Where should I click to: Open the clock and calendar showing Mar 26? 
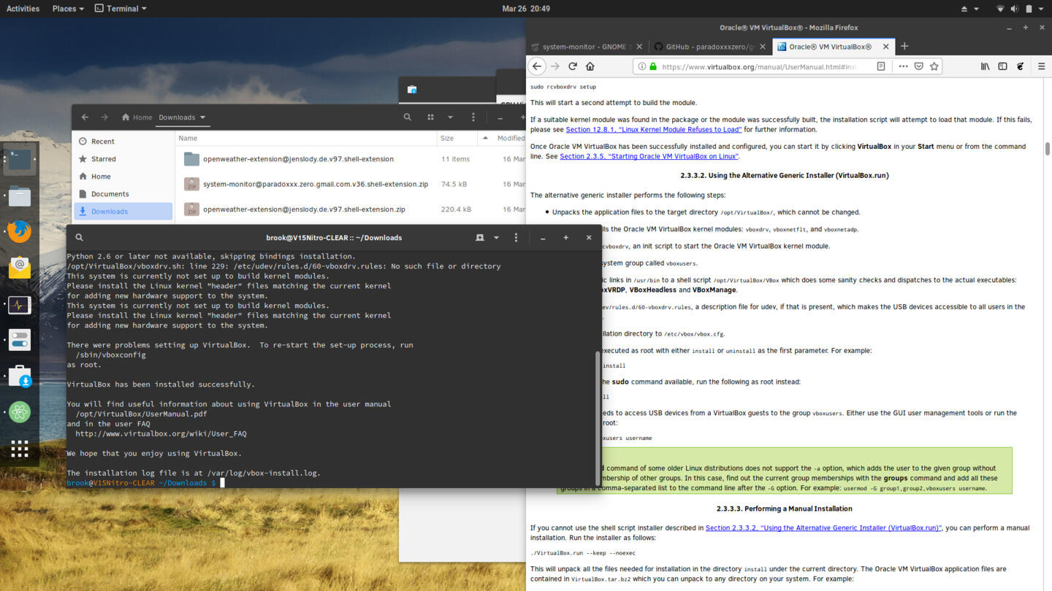coord(526,9)
